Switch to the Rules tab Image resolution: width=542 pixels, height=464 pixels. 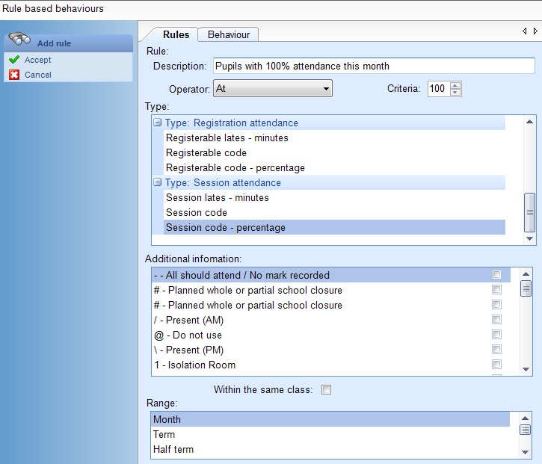pyautogui.click(x=176, y=34)
